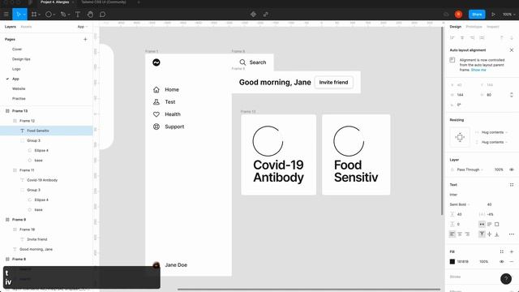Viewport: 519px width, 292px height.
Task: Switch to the Design tab
Action: coord(455,27)
